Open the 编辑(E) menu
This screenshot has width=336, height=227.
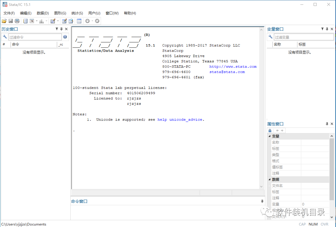[x=26, y=13]
